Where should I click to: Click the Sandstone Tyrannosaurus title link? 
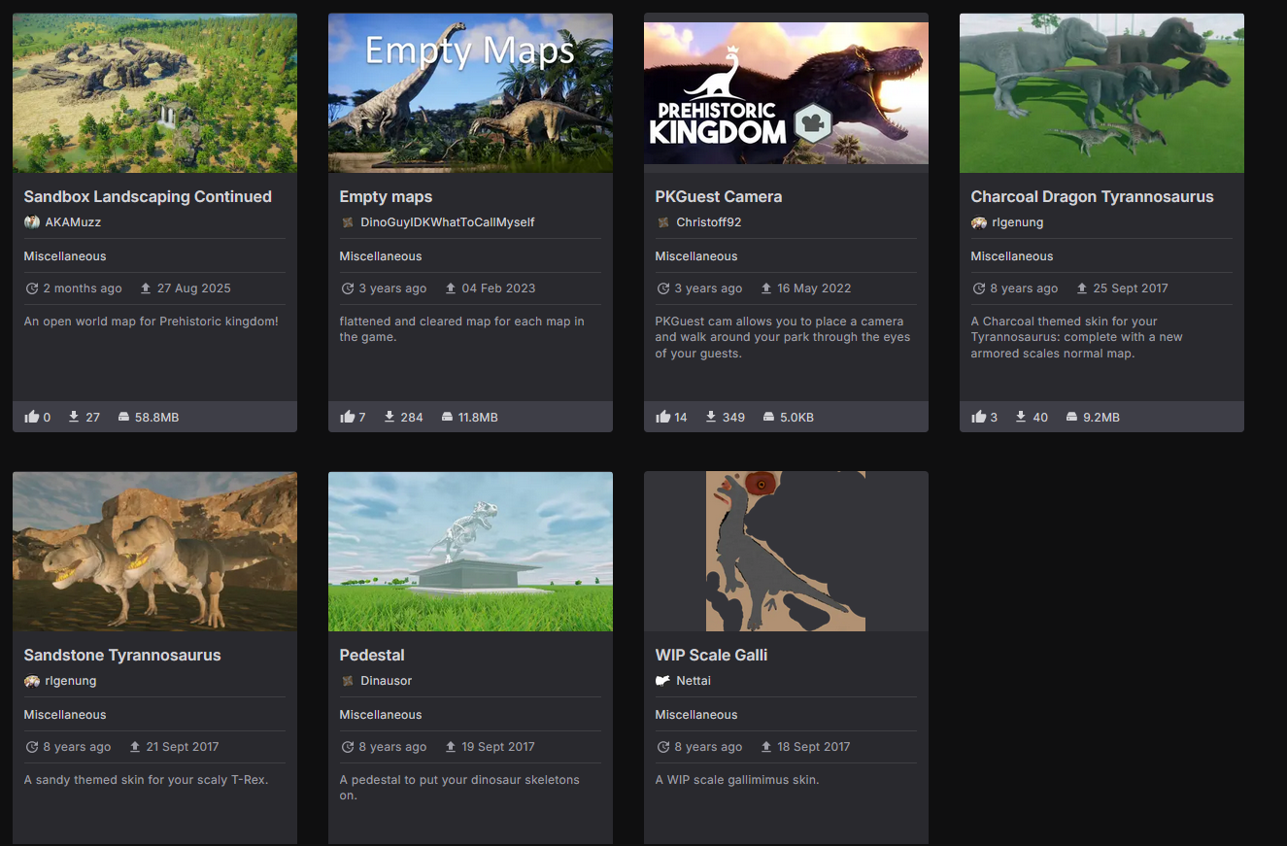pos(122,655)
